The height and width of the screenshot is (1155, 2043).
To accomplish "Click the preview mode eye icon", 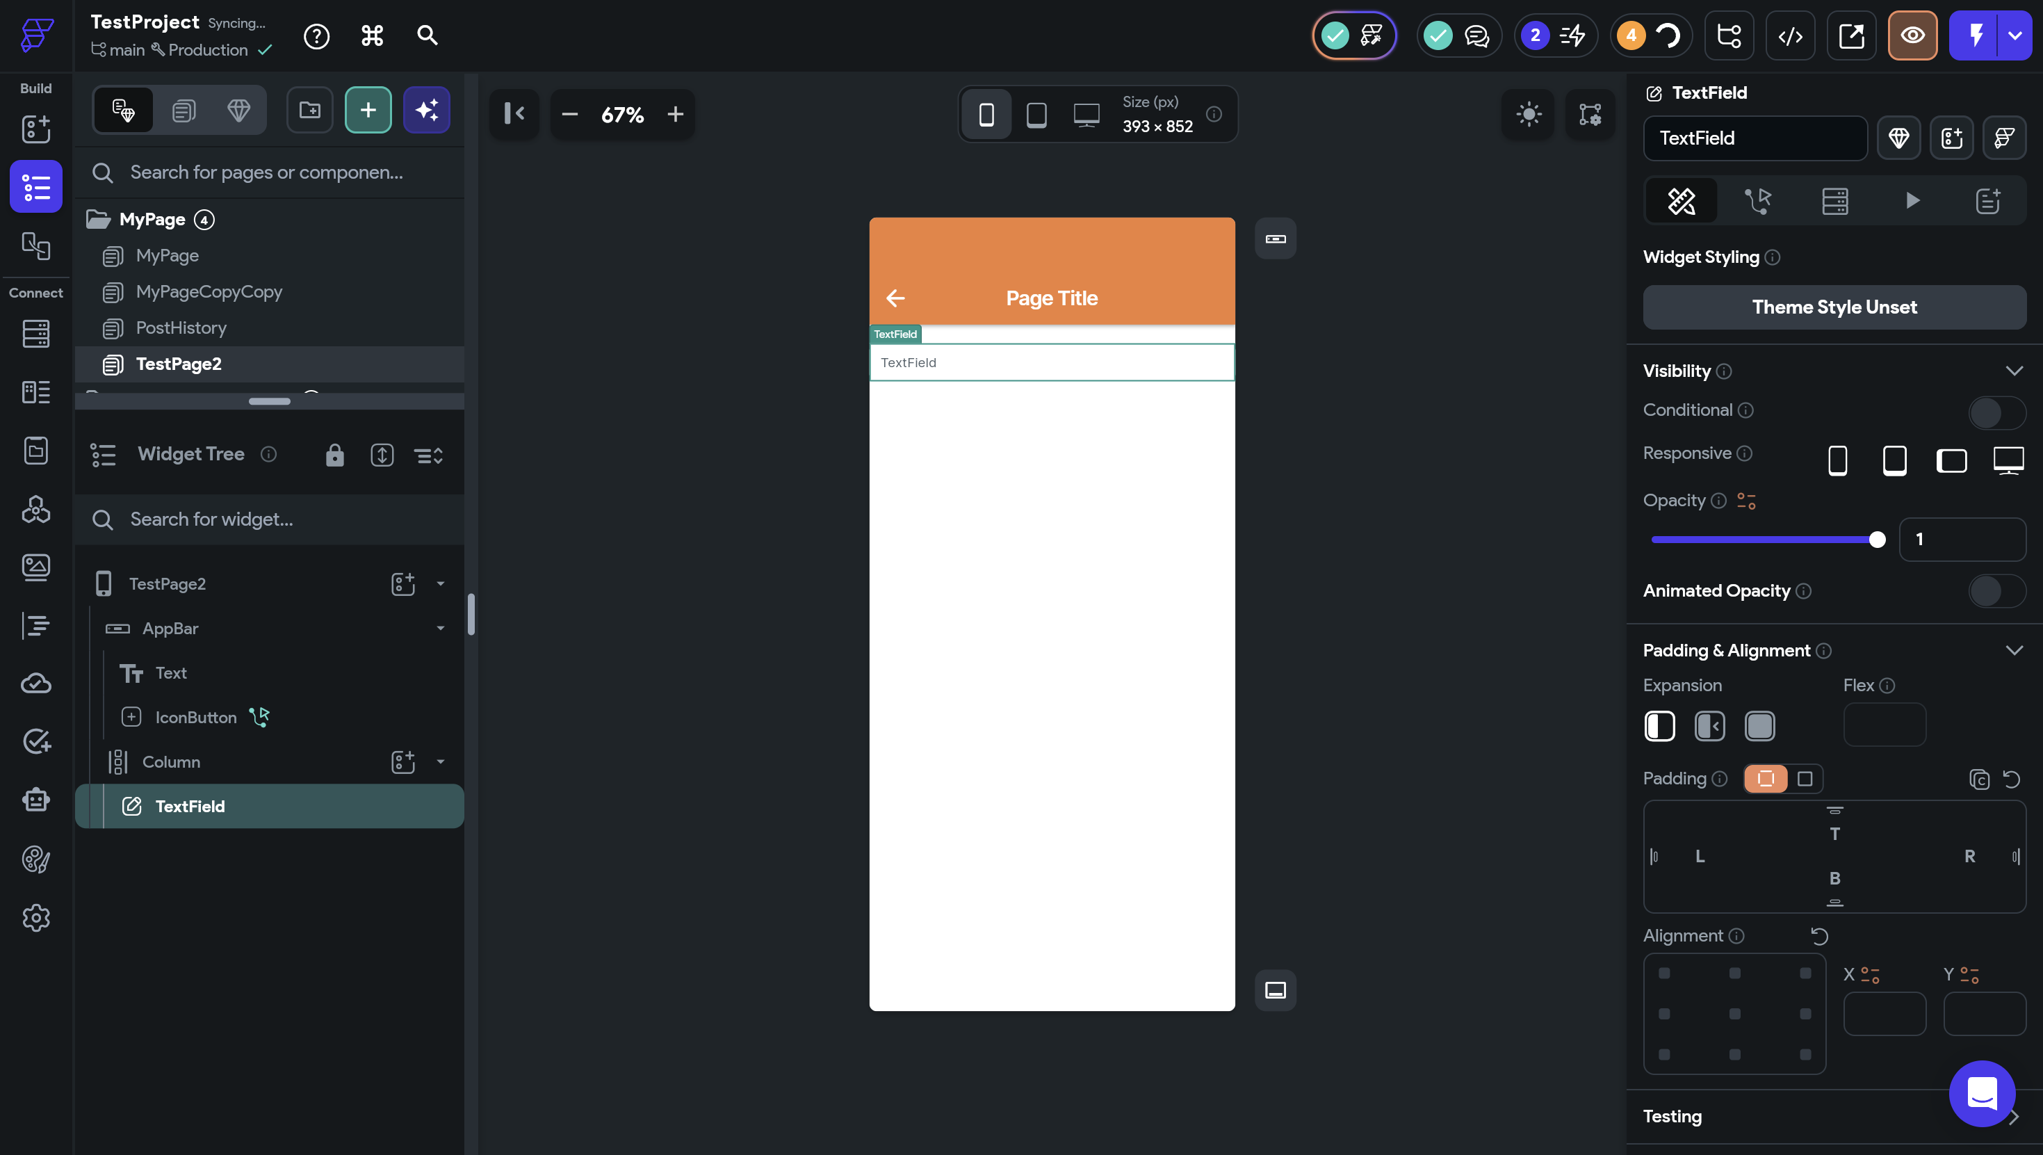I will click(x=1912, y=35).
